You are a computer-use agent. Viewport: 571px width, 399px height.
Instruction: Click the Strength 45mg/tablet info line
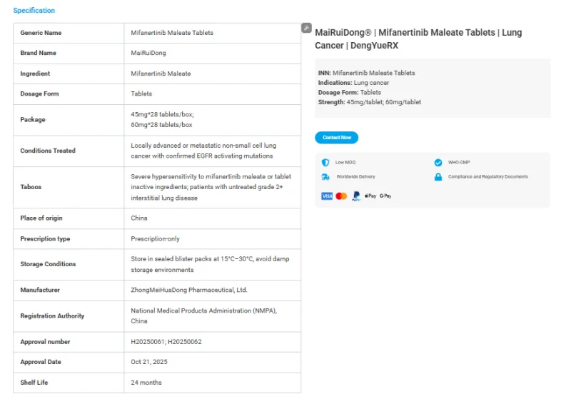coord(369,102)
